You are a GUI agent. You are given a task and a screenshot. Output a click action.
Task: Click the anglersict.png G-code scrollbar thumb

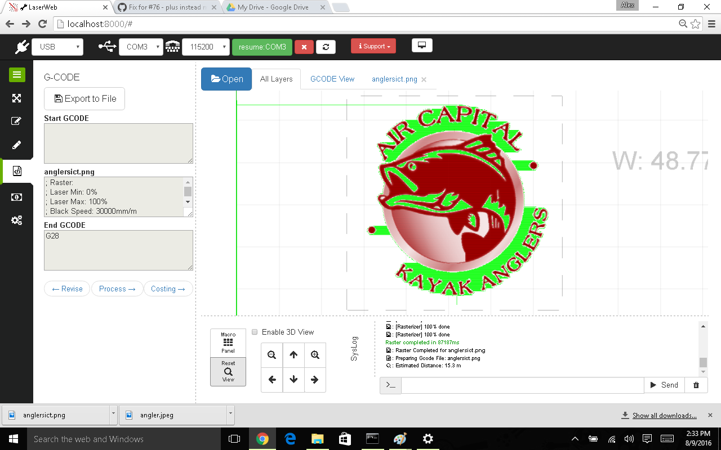(x=188, y=191)
